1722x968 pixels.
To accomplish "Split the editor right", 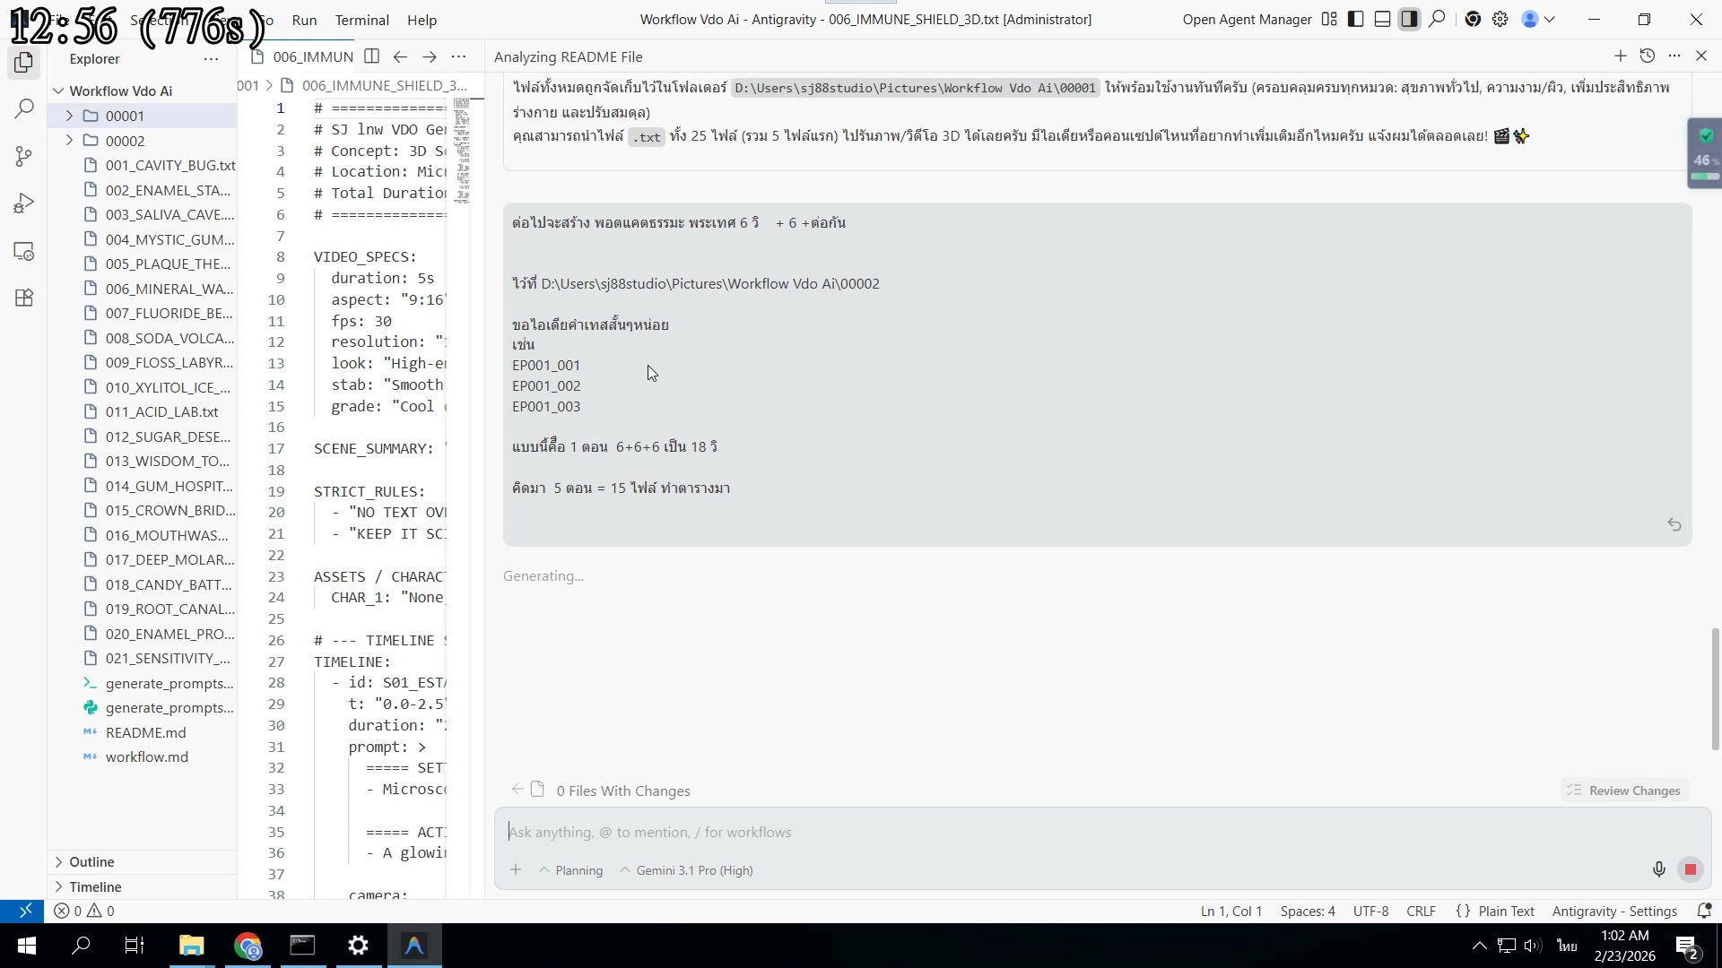I will coord(371,56).
